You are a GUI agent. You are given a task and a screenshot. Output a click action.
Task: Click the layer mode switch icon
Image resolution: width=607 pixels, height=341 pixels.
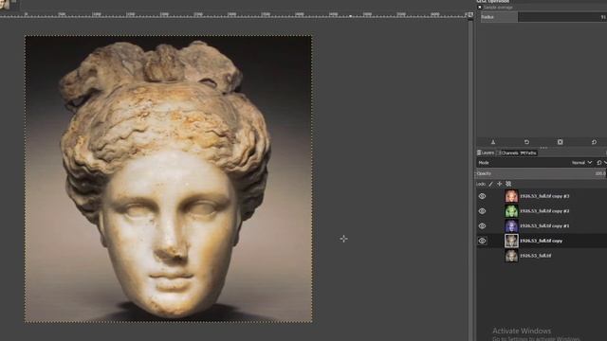click(599, 163)
